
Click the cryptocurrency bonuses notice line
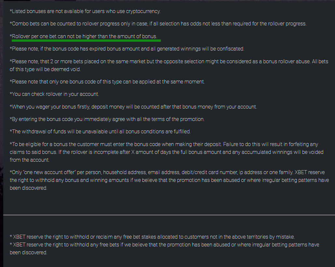(85, 11)
